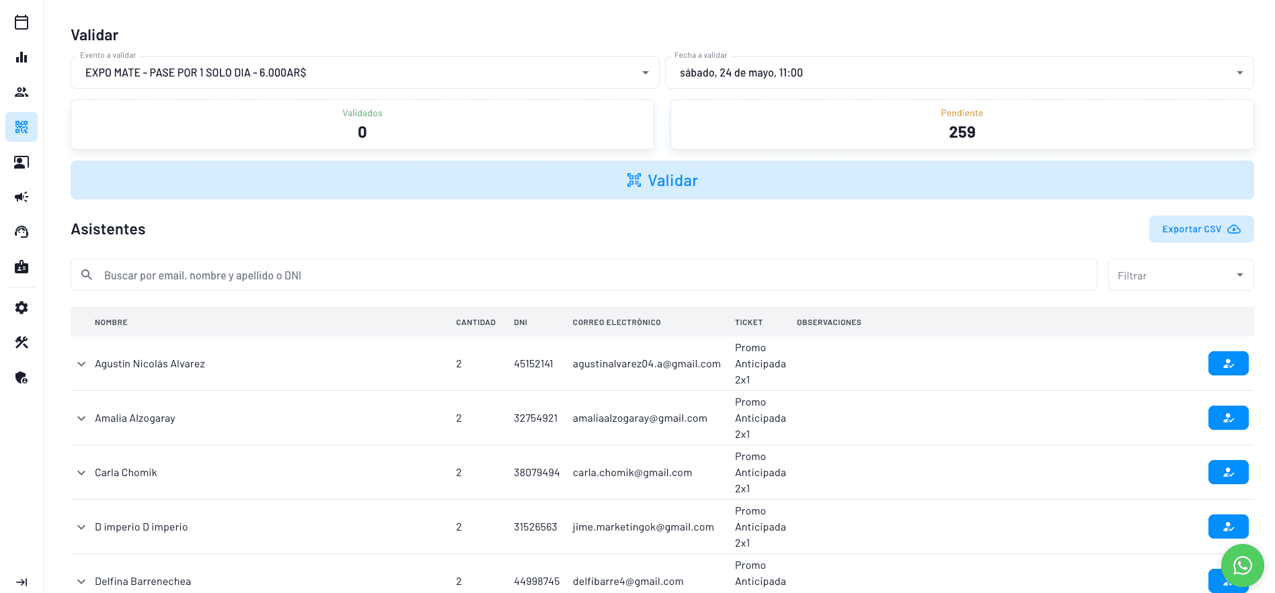Open the headset support sidebar icon
The image size is (1275, 593).
pos(22,232)
